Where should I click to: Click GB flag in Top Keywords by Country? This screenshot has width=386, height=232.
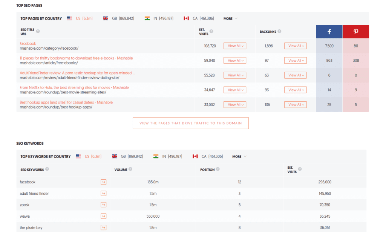pos(115,156)
